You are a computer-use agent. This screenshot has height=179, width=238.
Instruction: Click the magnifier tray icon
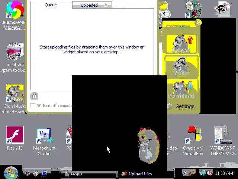(193, 173)
